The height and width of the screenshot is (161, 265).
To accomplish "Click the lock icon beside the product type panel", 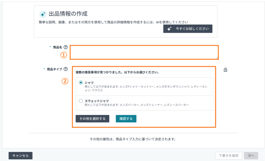I will click(x=225, y=70).
